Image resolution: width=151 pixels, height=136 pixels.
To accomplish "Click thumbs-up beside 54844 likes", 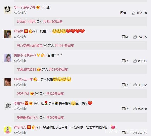I will tap(135, 61).
